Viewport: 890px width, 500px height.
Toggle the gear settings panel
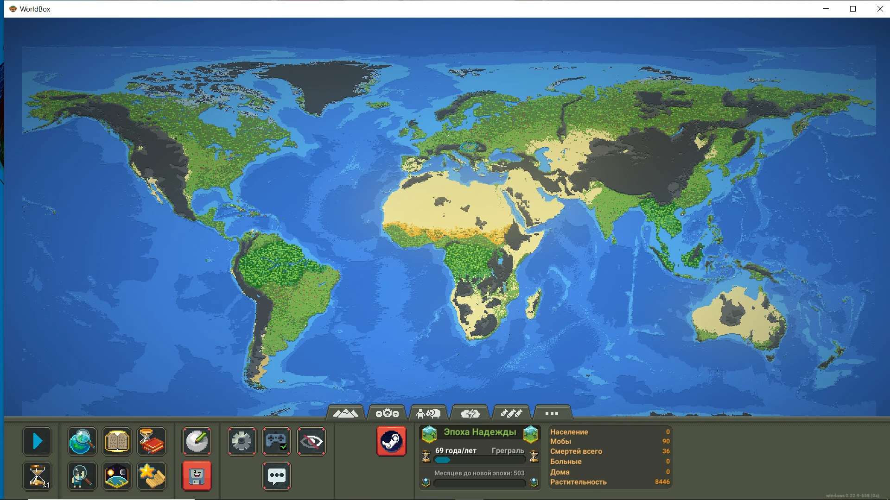pyautogui.click(x=242, y=441)
